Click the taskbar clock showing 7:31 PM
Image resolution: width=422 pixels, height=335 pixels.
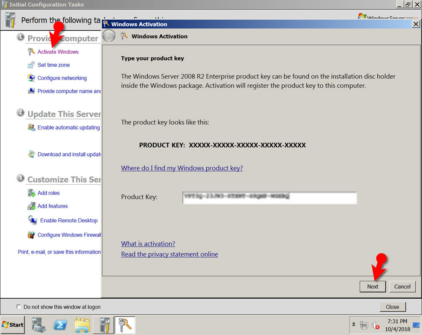point(397,325)
